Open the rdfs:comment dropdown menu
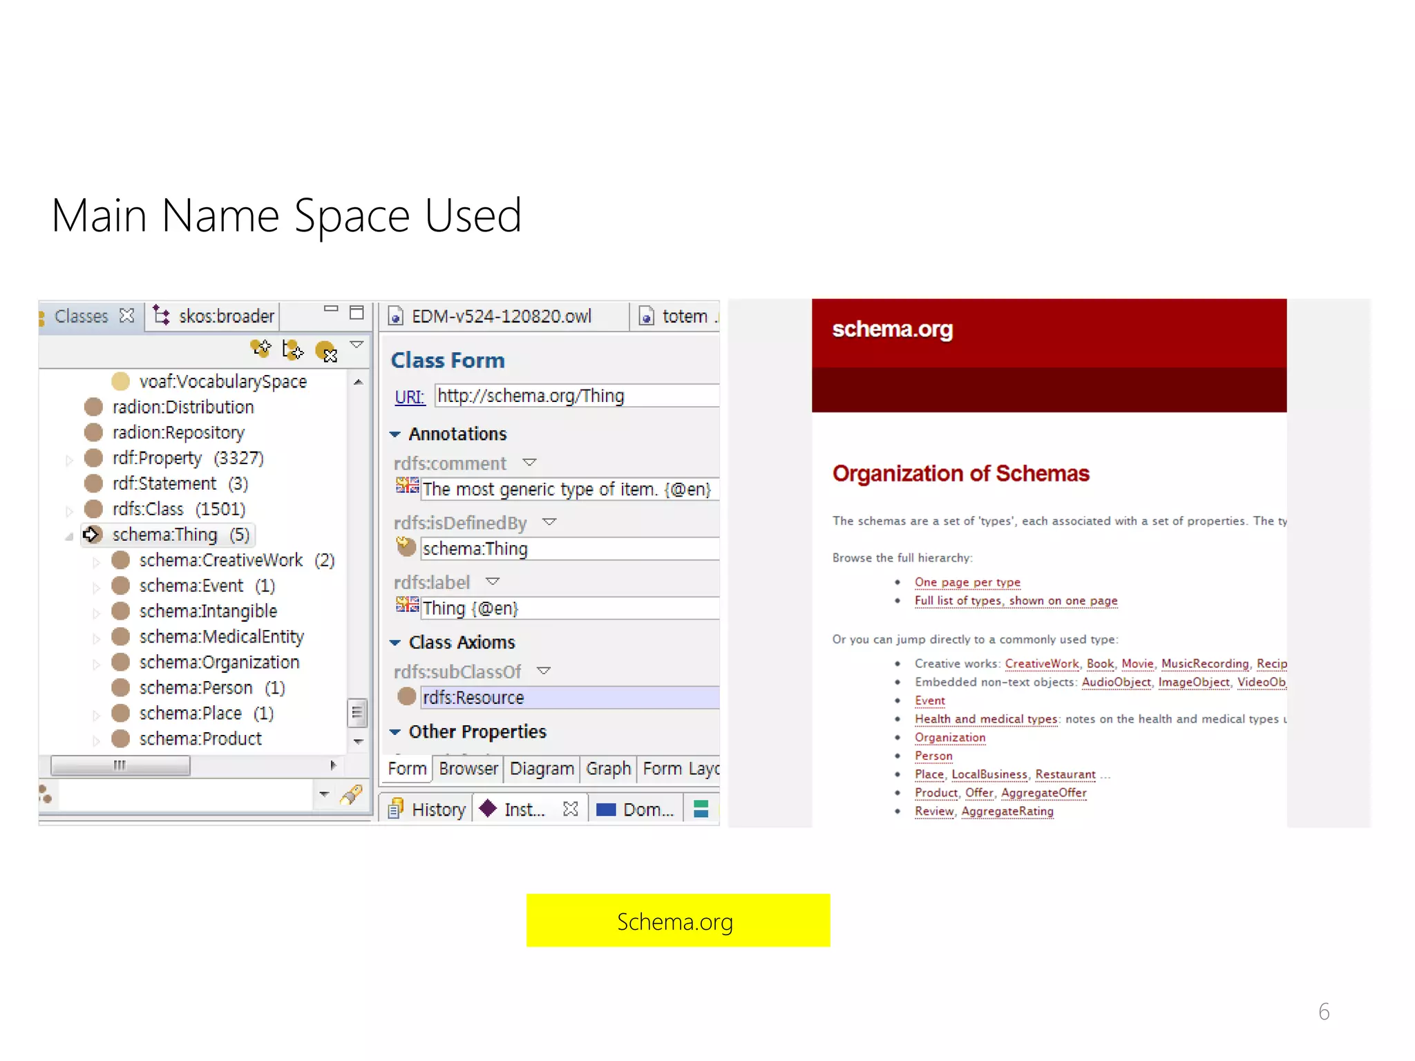The height and width of the screenshot is (1061, 1415). 530,462
